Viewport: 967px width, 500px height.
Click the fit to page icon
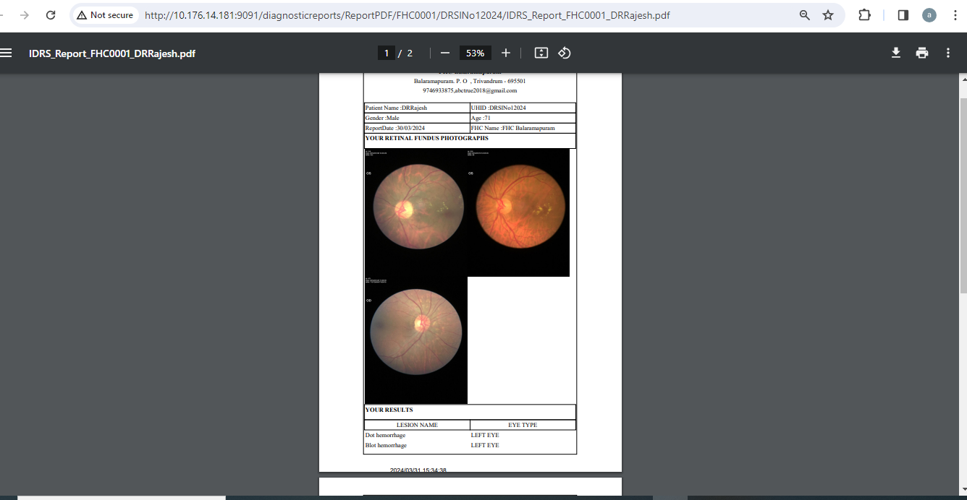click(541, 53)
